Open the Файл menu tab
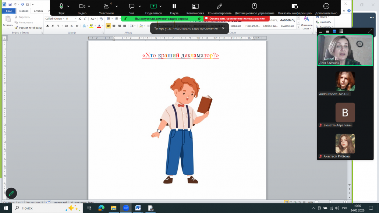This screenshot has height=213, width=379. click(8, 11)
